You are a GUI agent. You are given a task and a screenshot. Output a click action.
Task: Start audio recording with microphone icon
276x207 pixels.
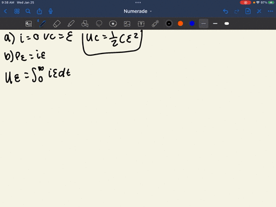pos(51,11)
